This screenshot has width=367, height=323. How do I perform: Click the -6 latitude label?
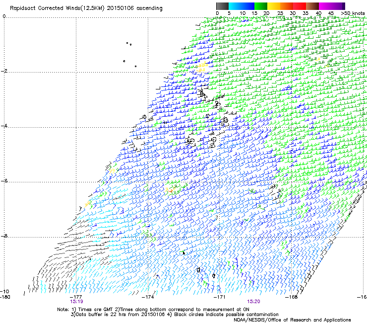coord(4,181)
